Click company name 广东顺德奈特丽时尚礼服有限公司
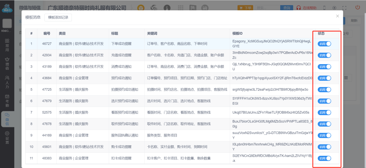The width and height of the screenshot is (366, 168). tap(87, 8)
